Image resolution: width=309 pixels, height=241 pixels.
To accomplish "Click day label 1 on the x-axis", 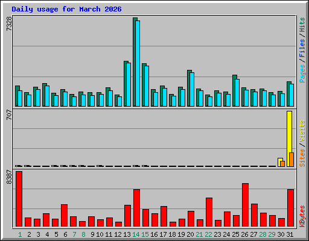I will coord(20,234).
